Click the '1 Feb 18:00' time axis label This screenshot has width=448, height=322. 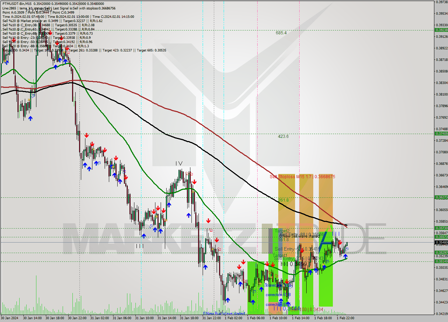(x=323, y=318)
